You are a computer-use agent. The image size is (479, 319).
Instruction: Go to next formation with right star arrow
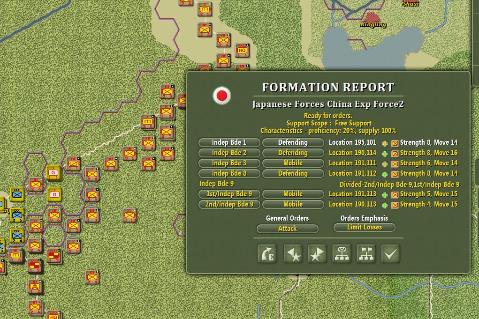317,253
